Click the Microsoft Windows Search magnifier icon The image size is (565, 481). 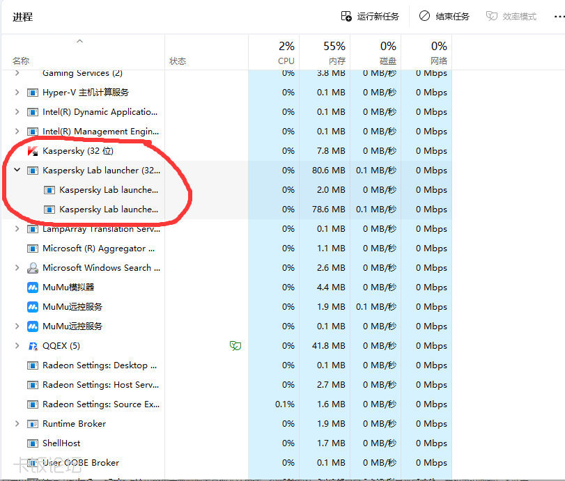tap(33, 268)
